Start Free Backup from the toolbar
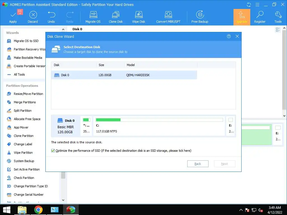The image size is (287, 215). [200, 17]
